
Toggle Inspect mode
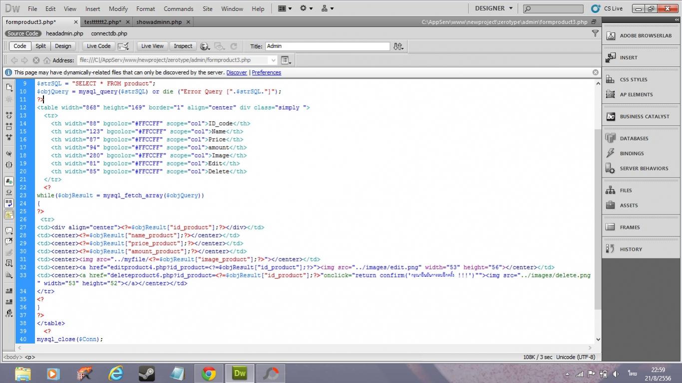point(183,46)
